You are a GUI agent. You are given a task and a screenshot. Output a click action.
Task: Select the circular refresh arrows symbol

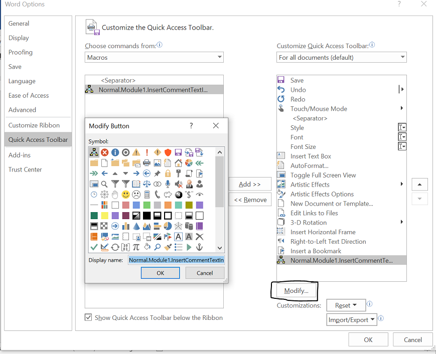[x=115, y=247]
